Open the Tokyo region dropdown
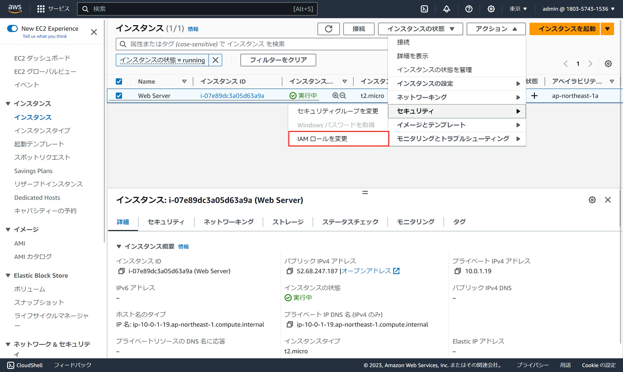 pos(518,9)
